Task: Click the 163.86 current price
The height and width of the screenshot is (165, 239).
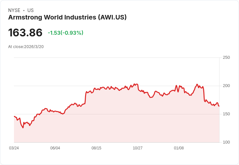Action: [x=25, y=33]
